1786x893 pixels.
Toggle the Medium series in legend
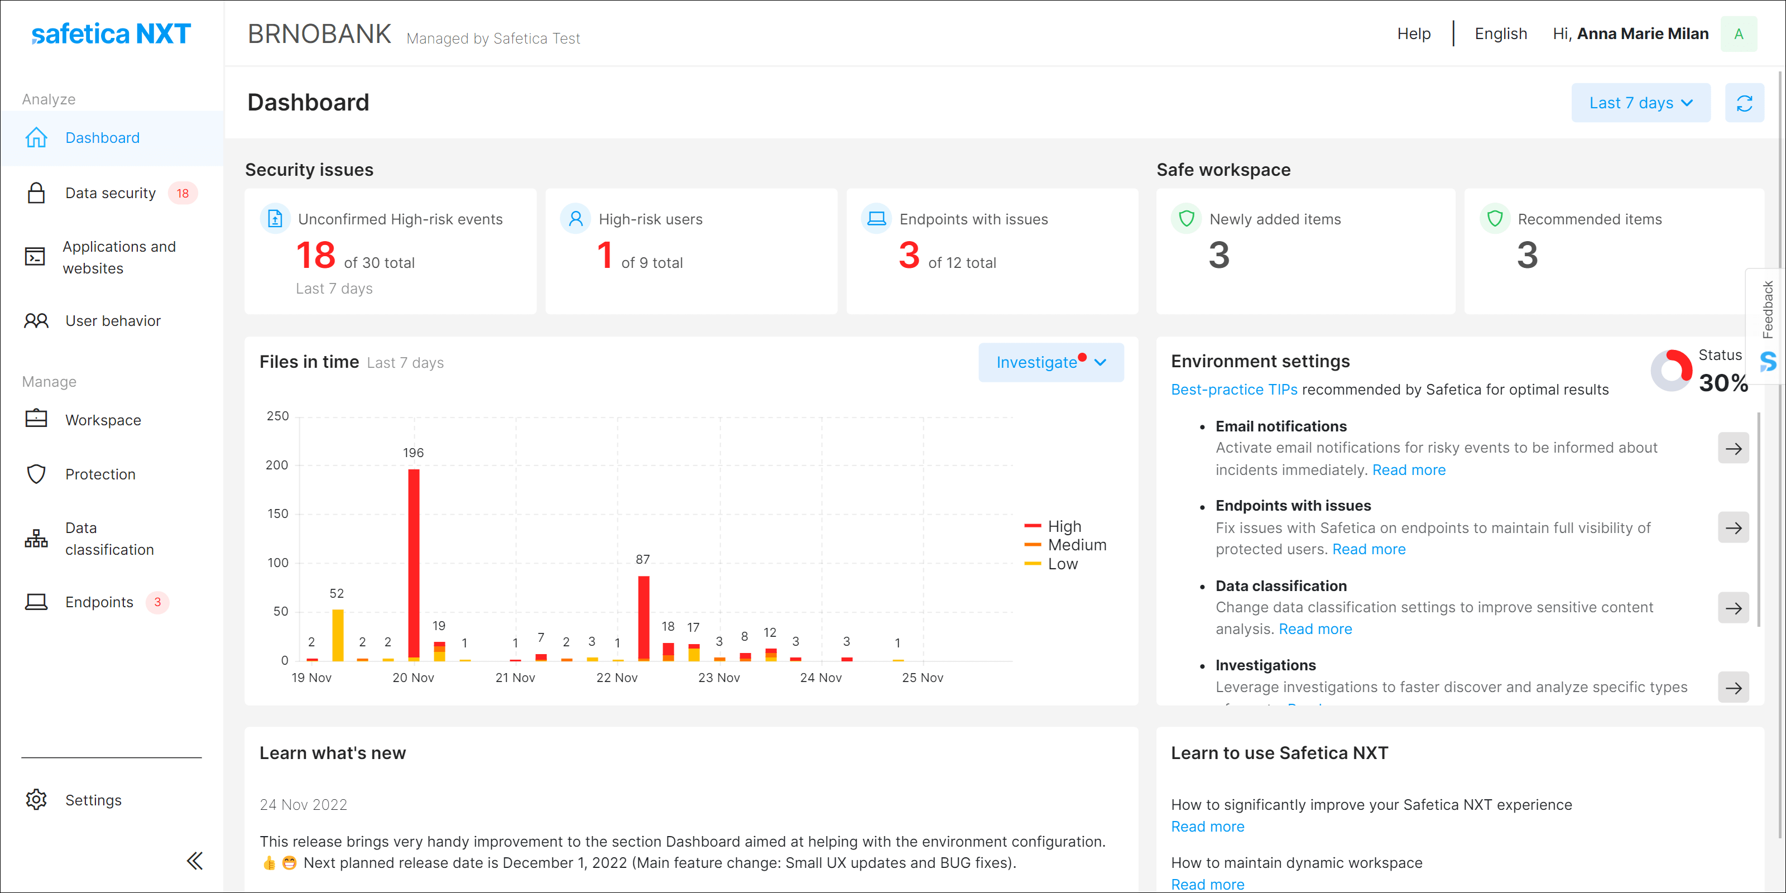pyautogui.click(x=1076, y=545)
